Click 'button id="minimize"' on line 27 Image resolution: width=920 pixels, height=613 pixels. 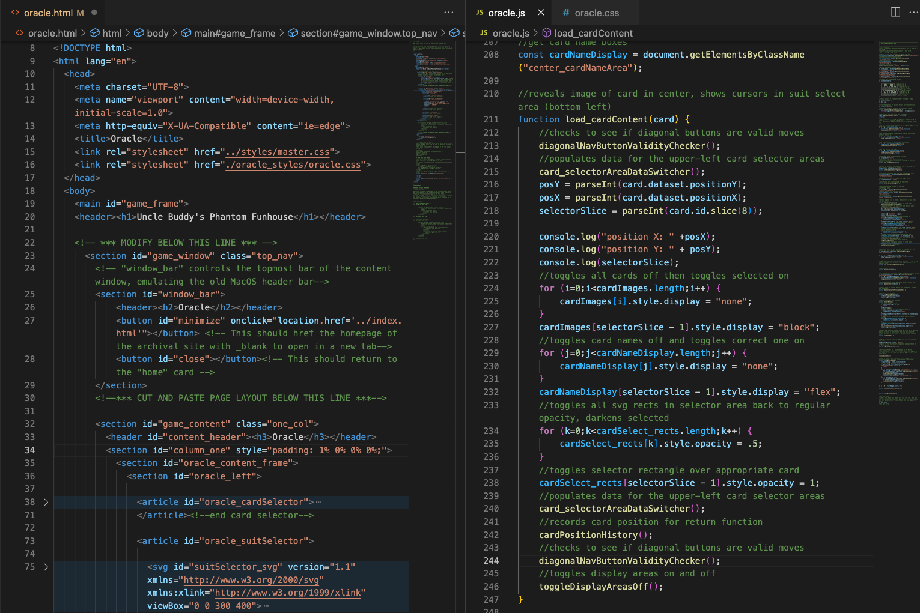click(171, 321)
